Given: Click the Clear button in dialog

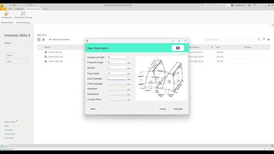Looking at the screenshot, I should pos(93,109).
